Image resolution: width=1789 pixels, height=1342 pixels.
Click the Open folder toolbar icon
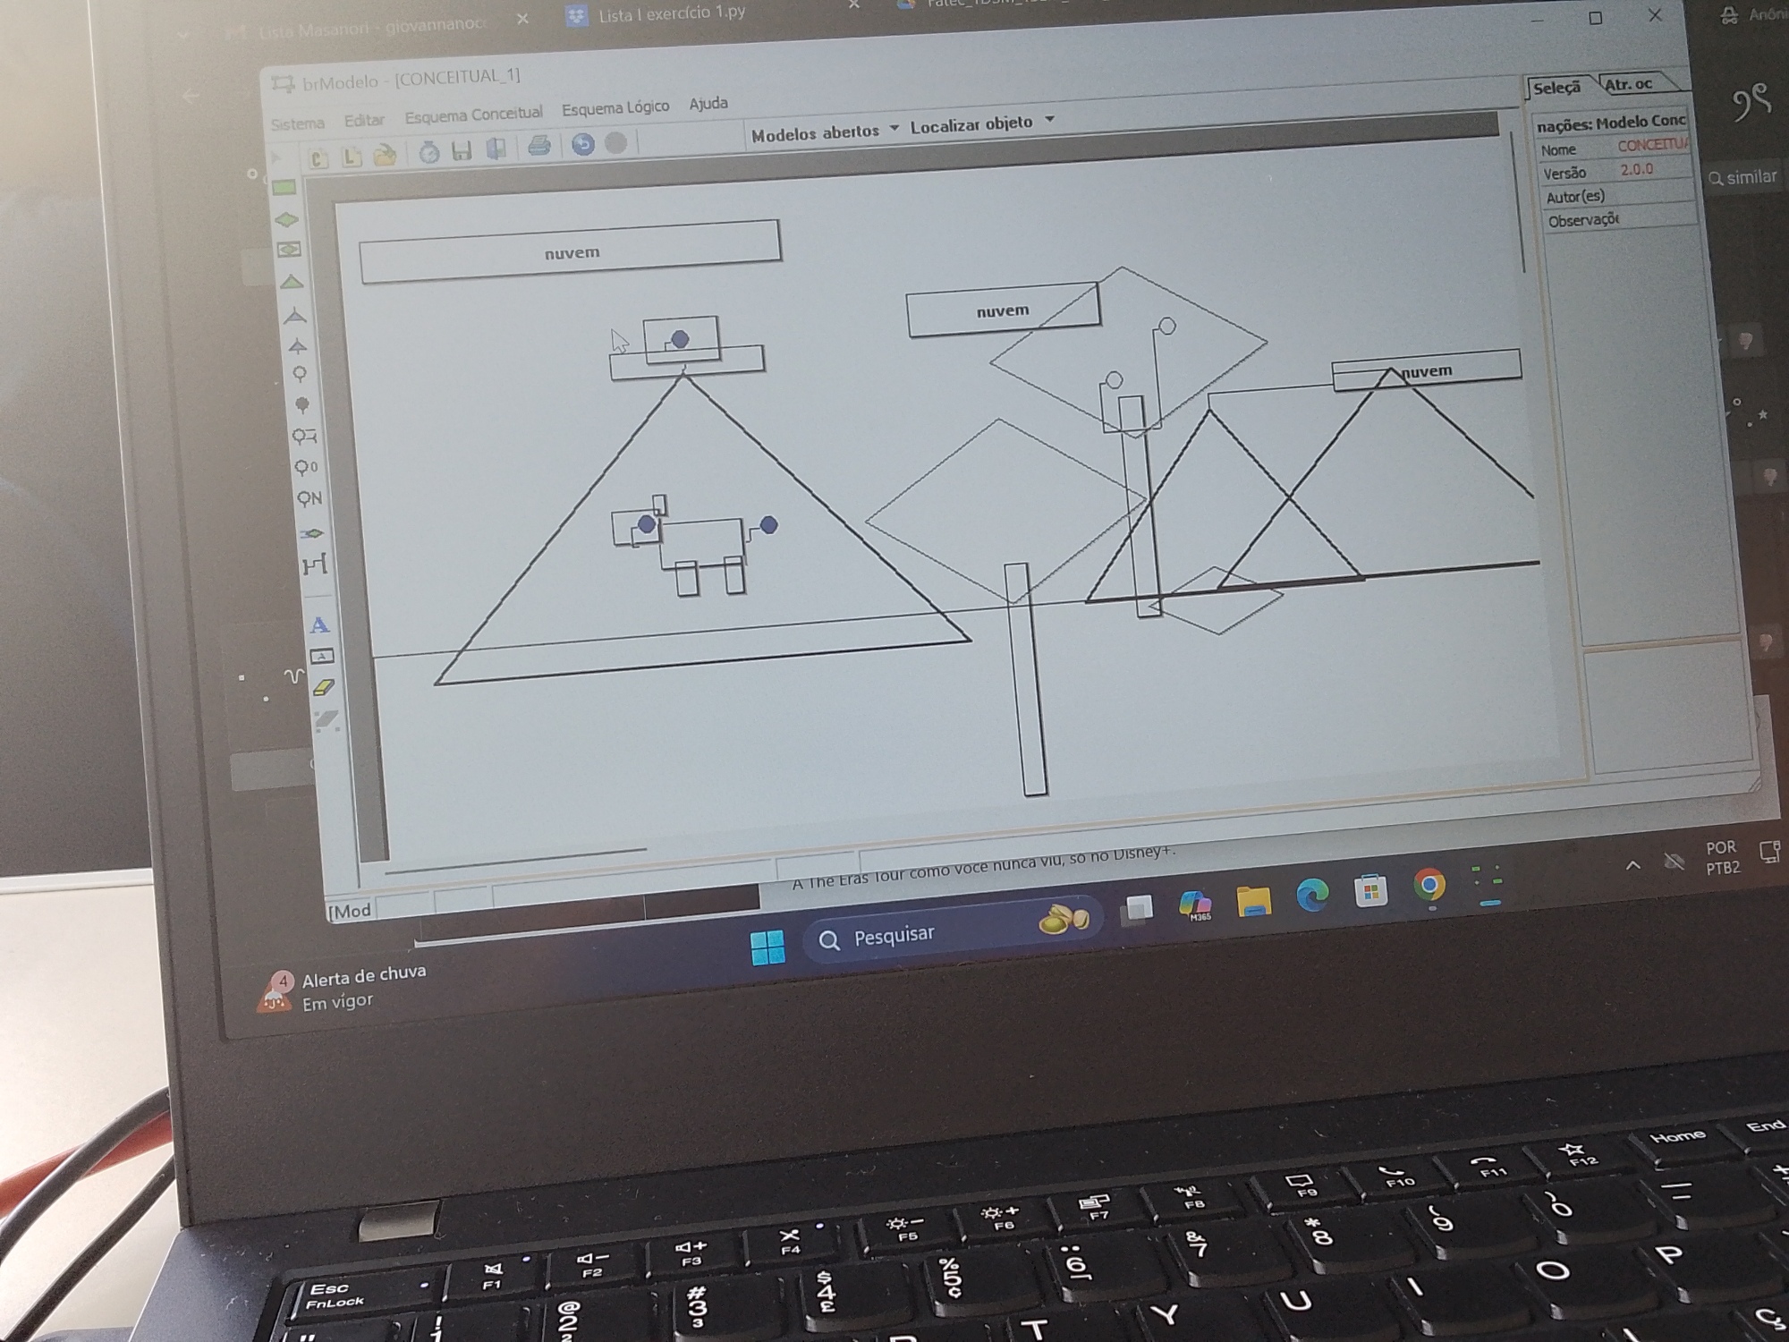click(385, 156)
